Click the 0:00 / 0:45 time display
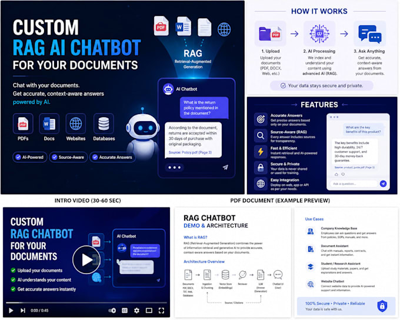This screenshot has width=400, height=320. [x=39, y=311]
